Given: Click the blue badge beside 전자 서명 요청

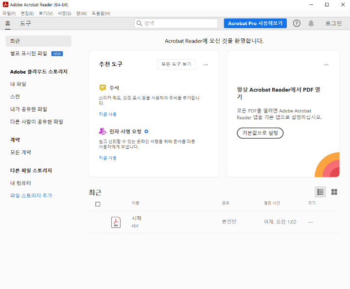Looking at the screenshot, I should pyautogui.click(x=146, y=131).
